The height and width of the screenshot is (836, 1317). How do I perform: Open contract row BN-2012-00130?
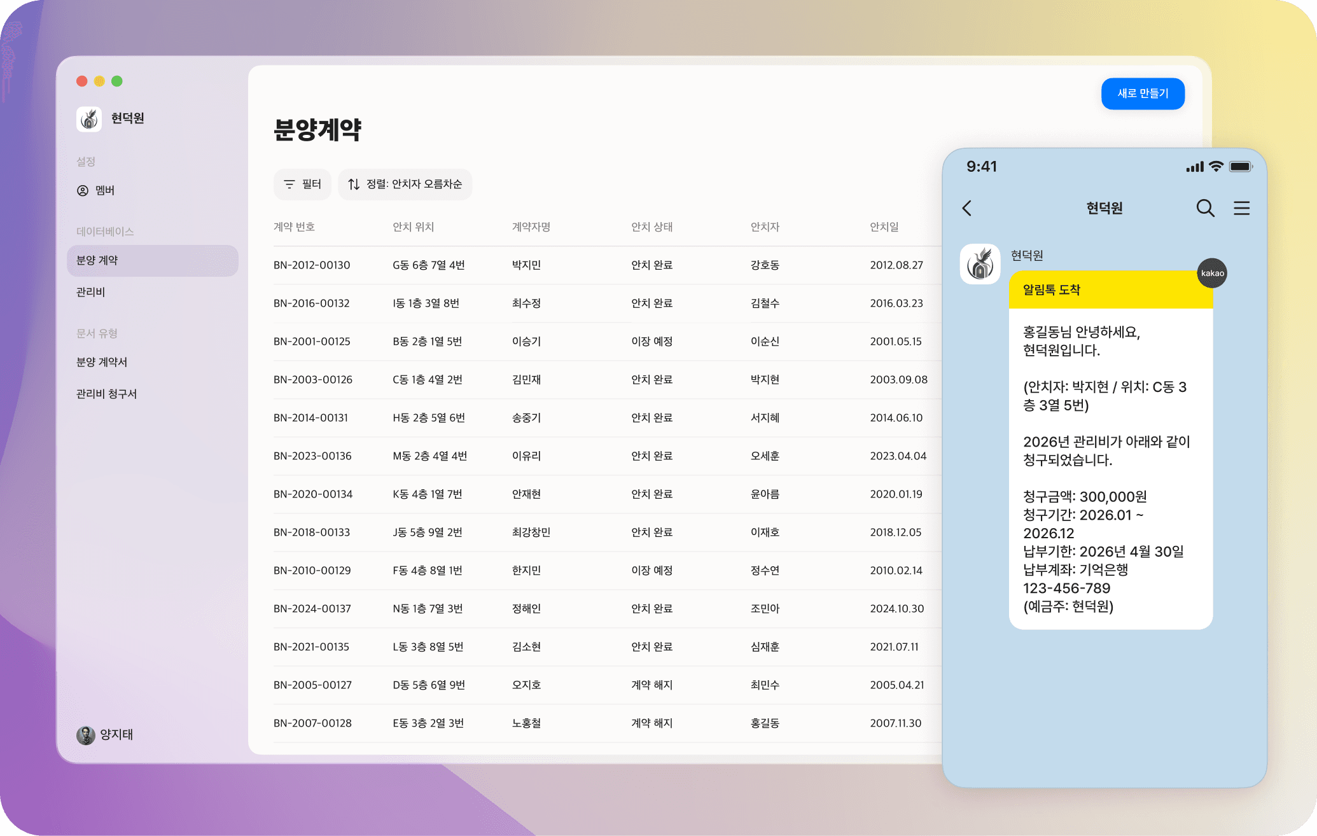[312, 265]
